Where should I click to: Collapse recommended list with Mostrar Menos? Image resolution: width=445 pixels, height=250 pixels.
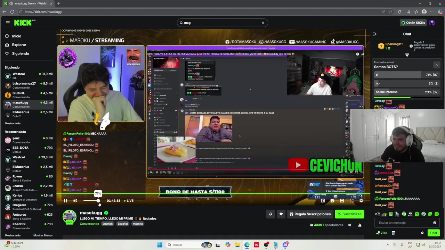coord(43,235)
